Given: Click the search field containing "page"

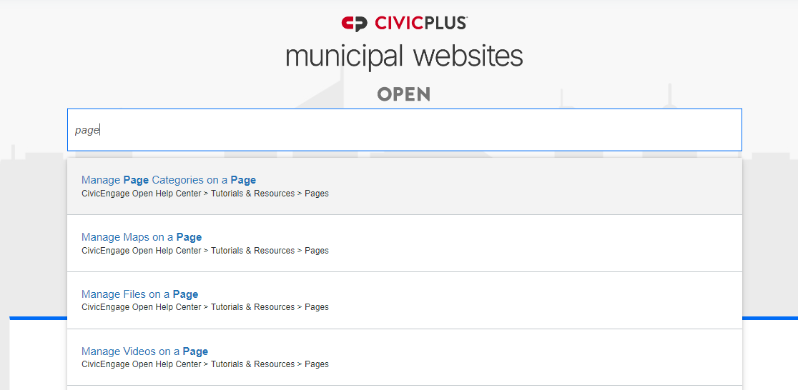Looking at the screenshot, I should (405, 130).
